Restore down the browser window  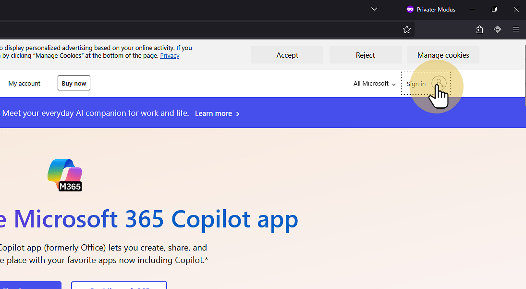(494, 9)
